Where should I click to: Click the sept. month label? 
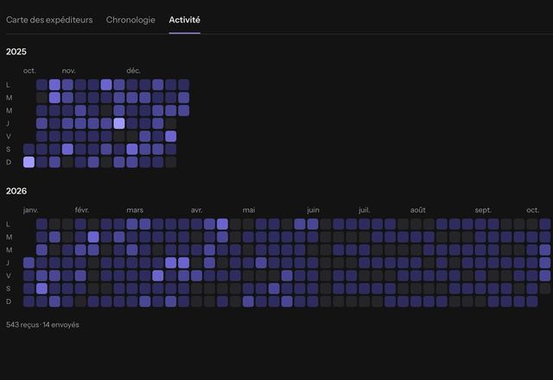483,210
